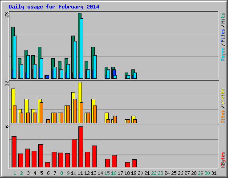228x178 pixels.
Task: Click day label '31' on x-axis
Action: [x=214, y=173]
